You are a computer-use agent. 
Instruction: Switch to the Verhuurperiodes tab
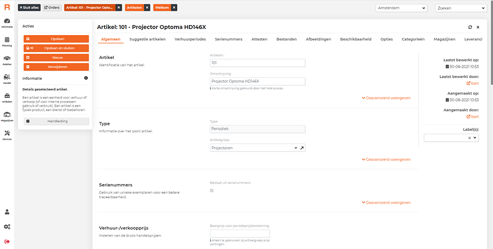[x=190, y=39]
